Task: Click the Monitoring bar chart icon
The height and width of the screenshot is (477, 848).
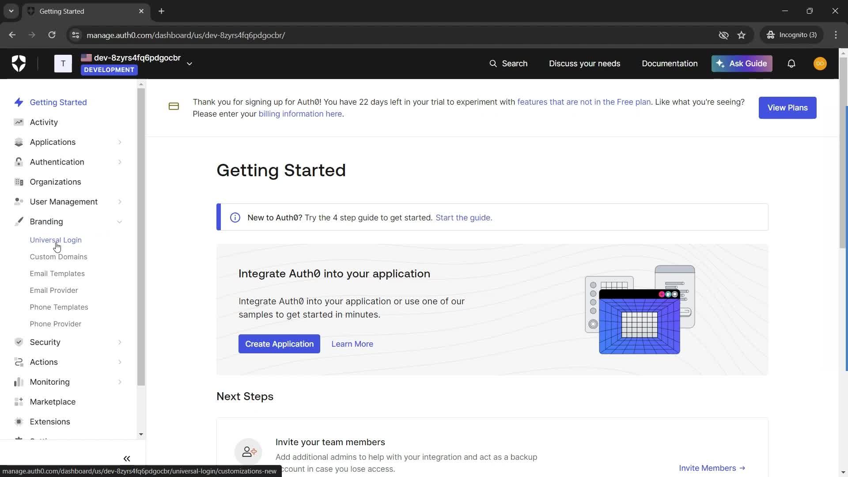Action: point(19,382)
